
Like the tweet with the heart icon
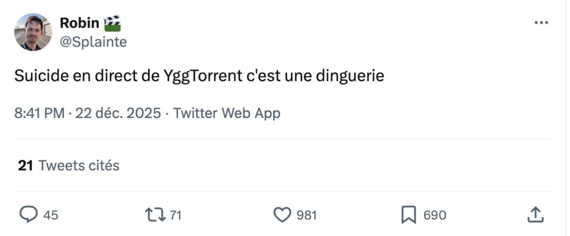283,215
